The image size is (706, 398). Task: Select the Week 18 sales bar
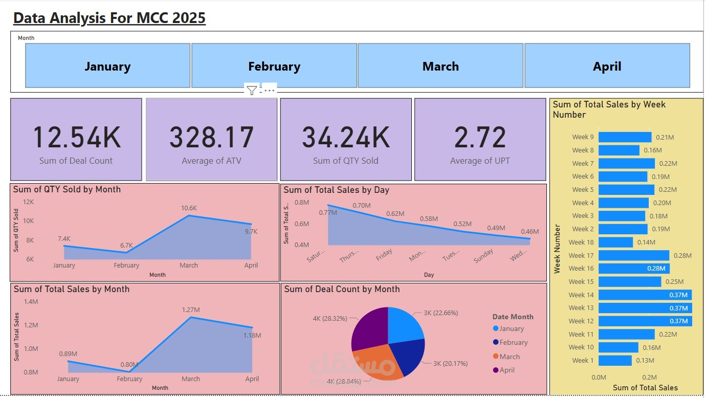[615, 242]
